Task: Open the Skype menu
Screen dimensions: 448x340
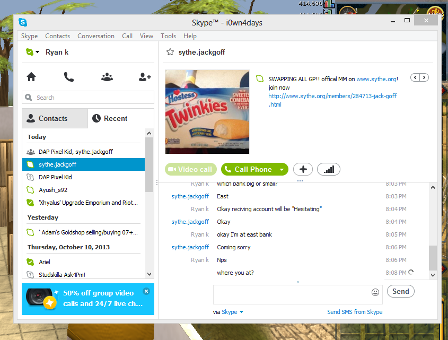Action: [x=30, y=36]
